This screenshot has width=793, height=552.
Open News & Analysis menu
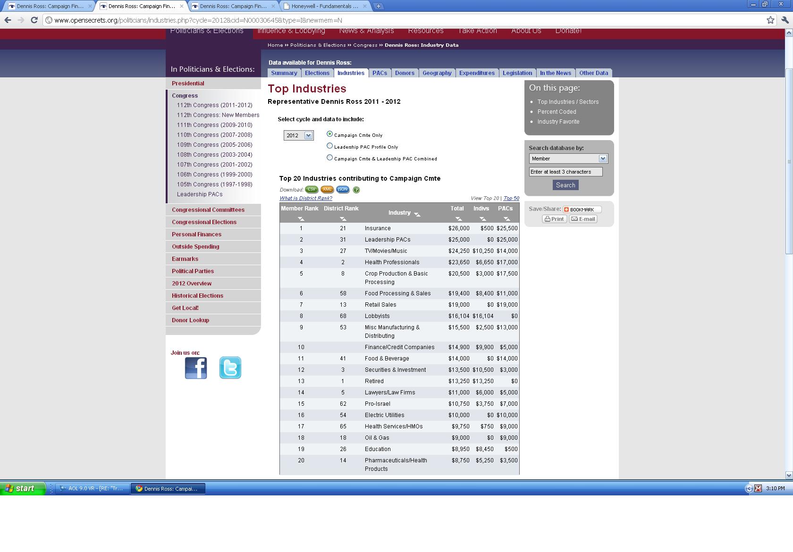pyautogui.click(x=366, y=31)
